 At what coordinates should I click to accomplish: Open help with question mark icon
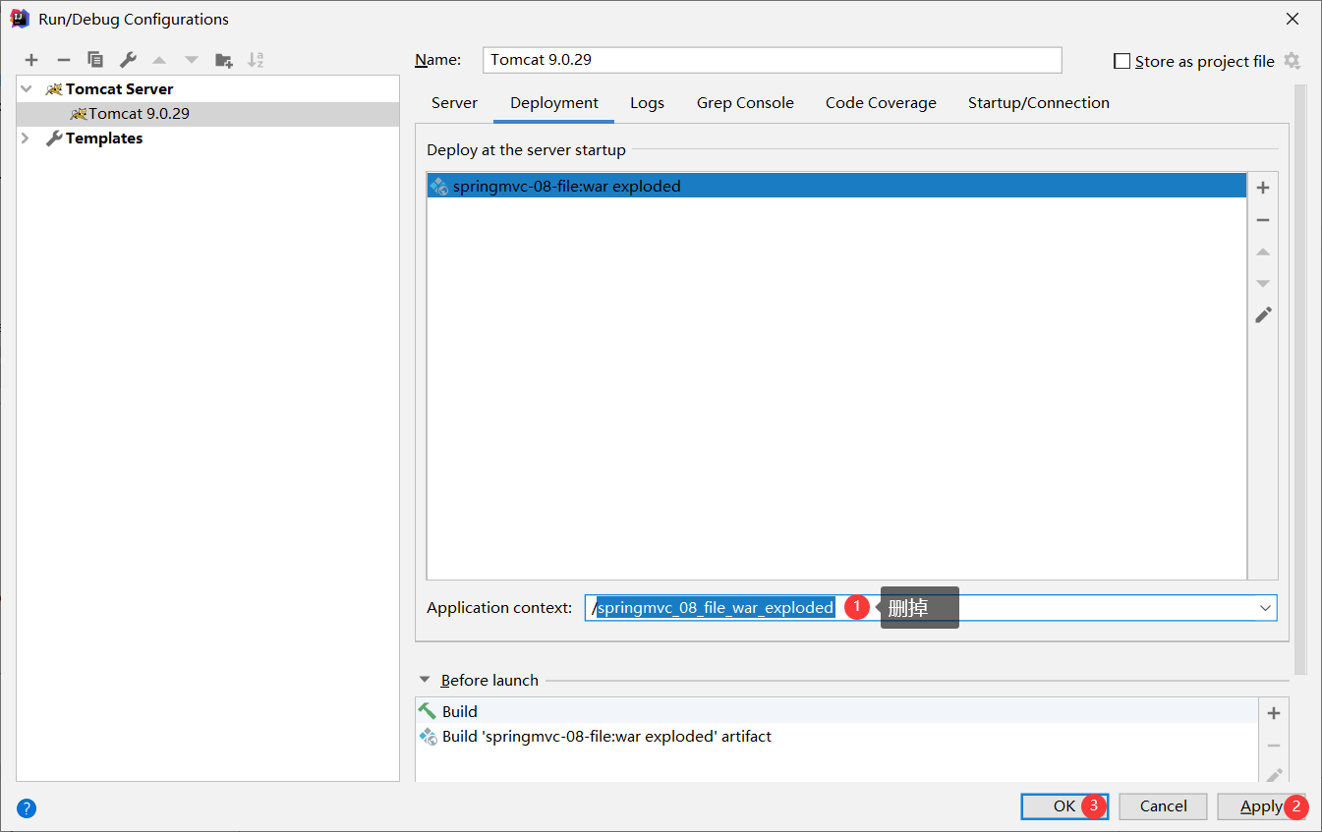point(27,809)
